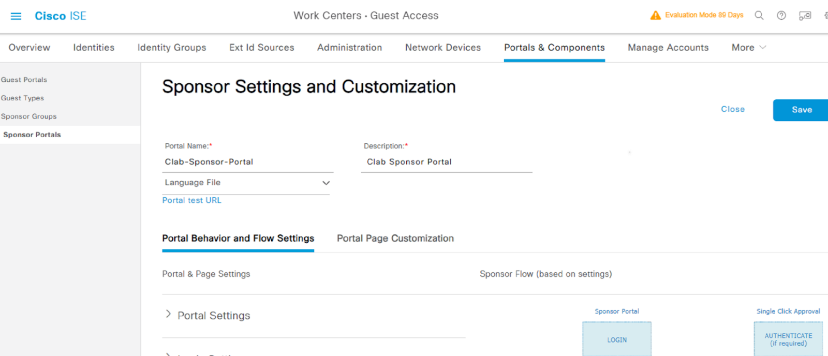Open Ext Id Sources tab
This screenshot has width=828, height=356.
point(262,48)
